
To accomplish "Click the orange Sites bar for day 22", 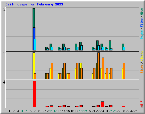I will [99, 66].
